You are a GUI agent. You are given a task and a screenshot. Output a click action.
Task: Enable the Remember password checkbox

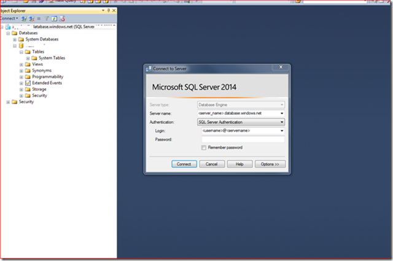click(204, 147)
